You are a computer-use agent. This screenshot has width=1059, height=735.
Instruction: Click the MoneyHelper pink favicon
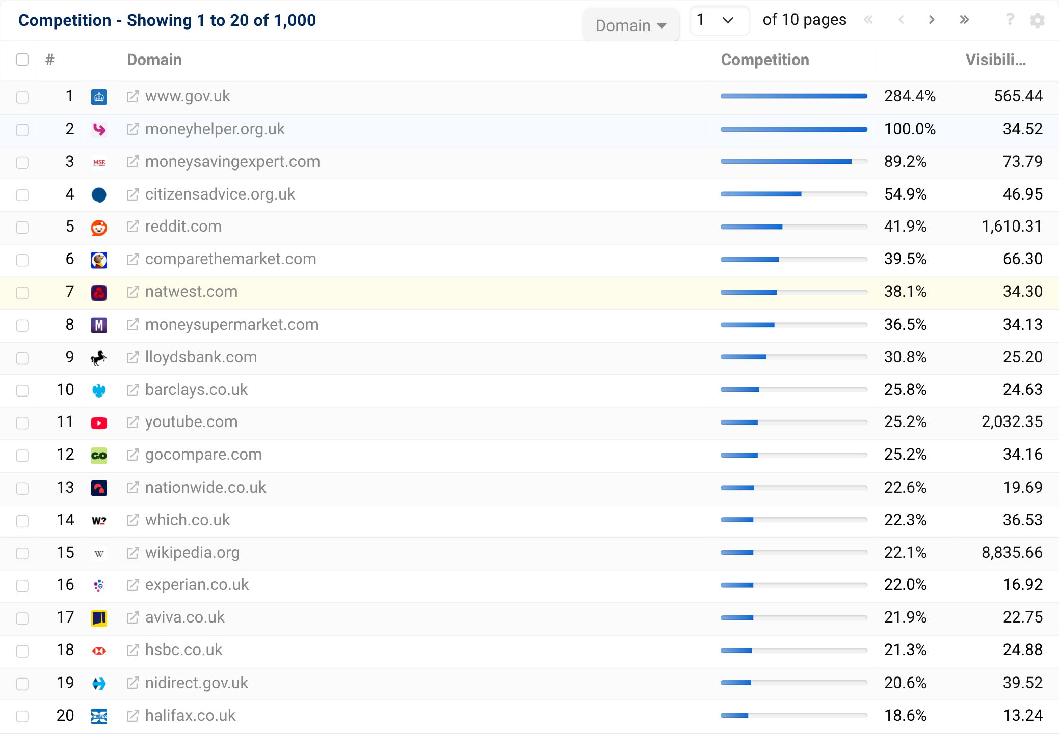point(99,130)
